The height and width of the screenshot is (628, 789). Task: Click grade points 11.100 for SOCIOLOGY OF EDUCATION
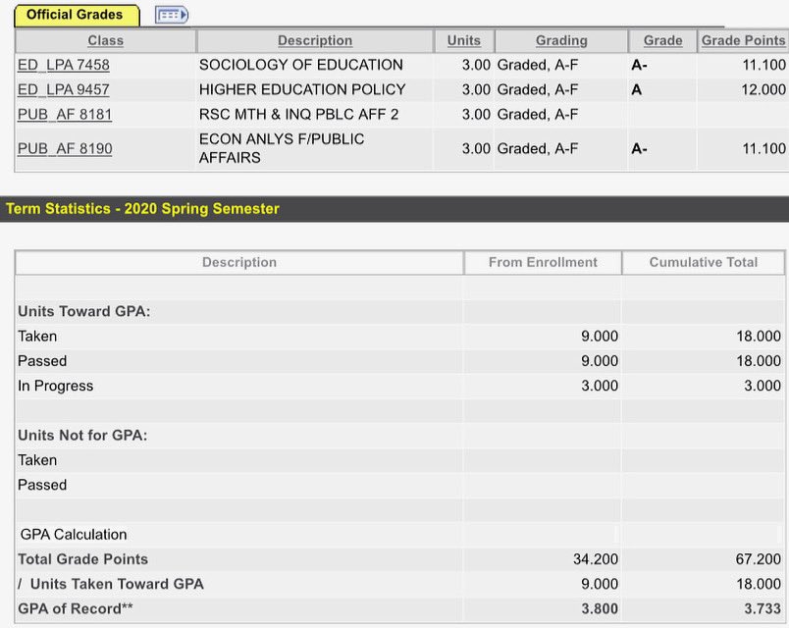pos(763,65)
